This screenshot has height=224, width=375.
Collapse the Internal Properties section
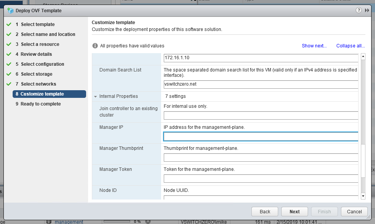tap(95, 96)
